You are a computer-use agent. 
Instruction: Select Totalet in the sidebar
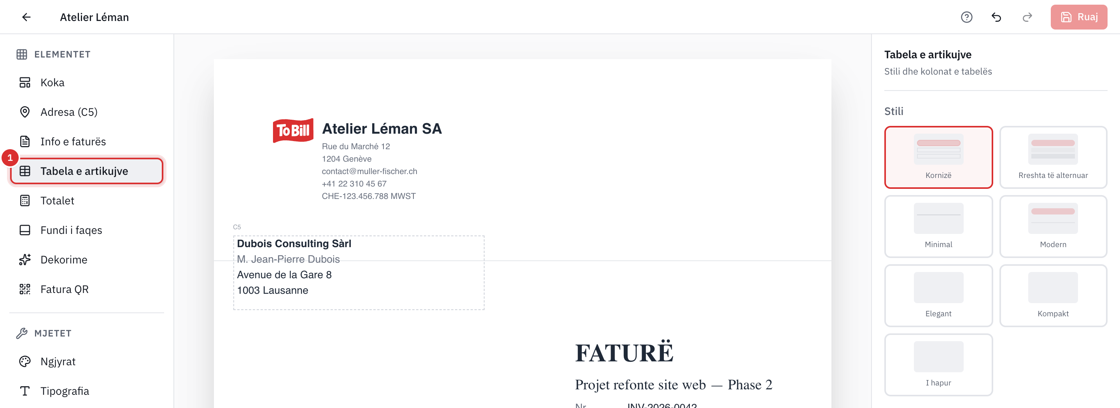[x=86, y=201]
